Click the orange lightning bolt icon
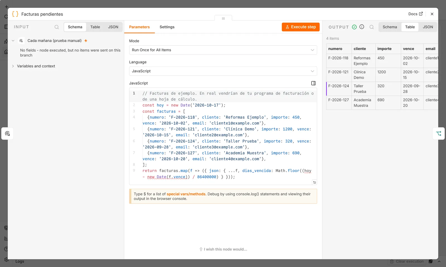This screenshot has height=267, width=446. pos(86,41)
